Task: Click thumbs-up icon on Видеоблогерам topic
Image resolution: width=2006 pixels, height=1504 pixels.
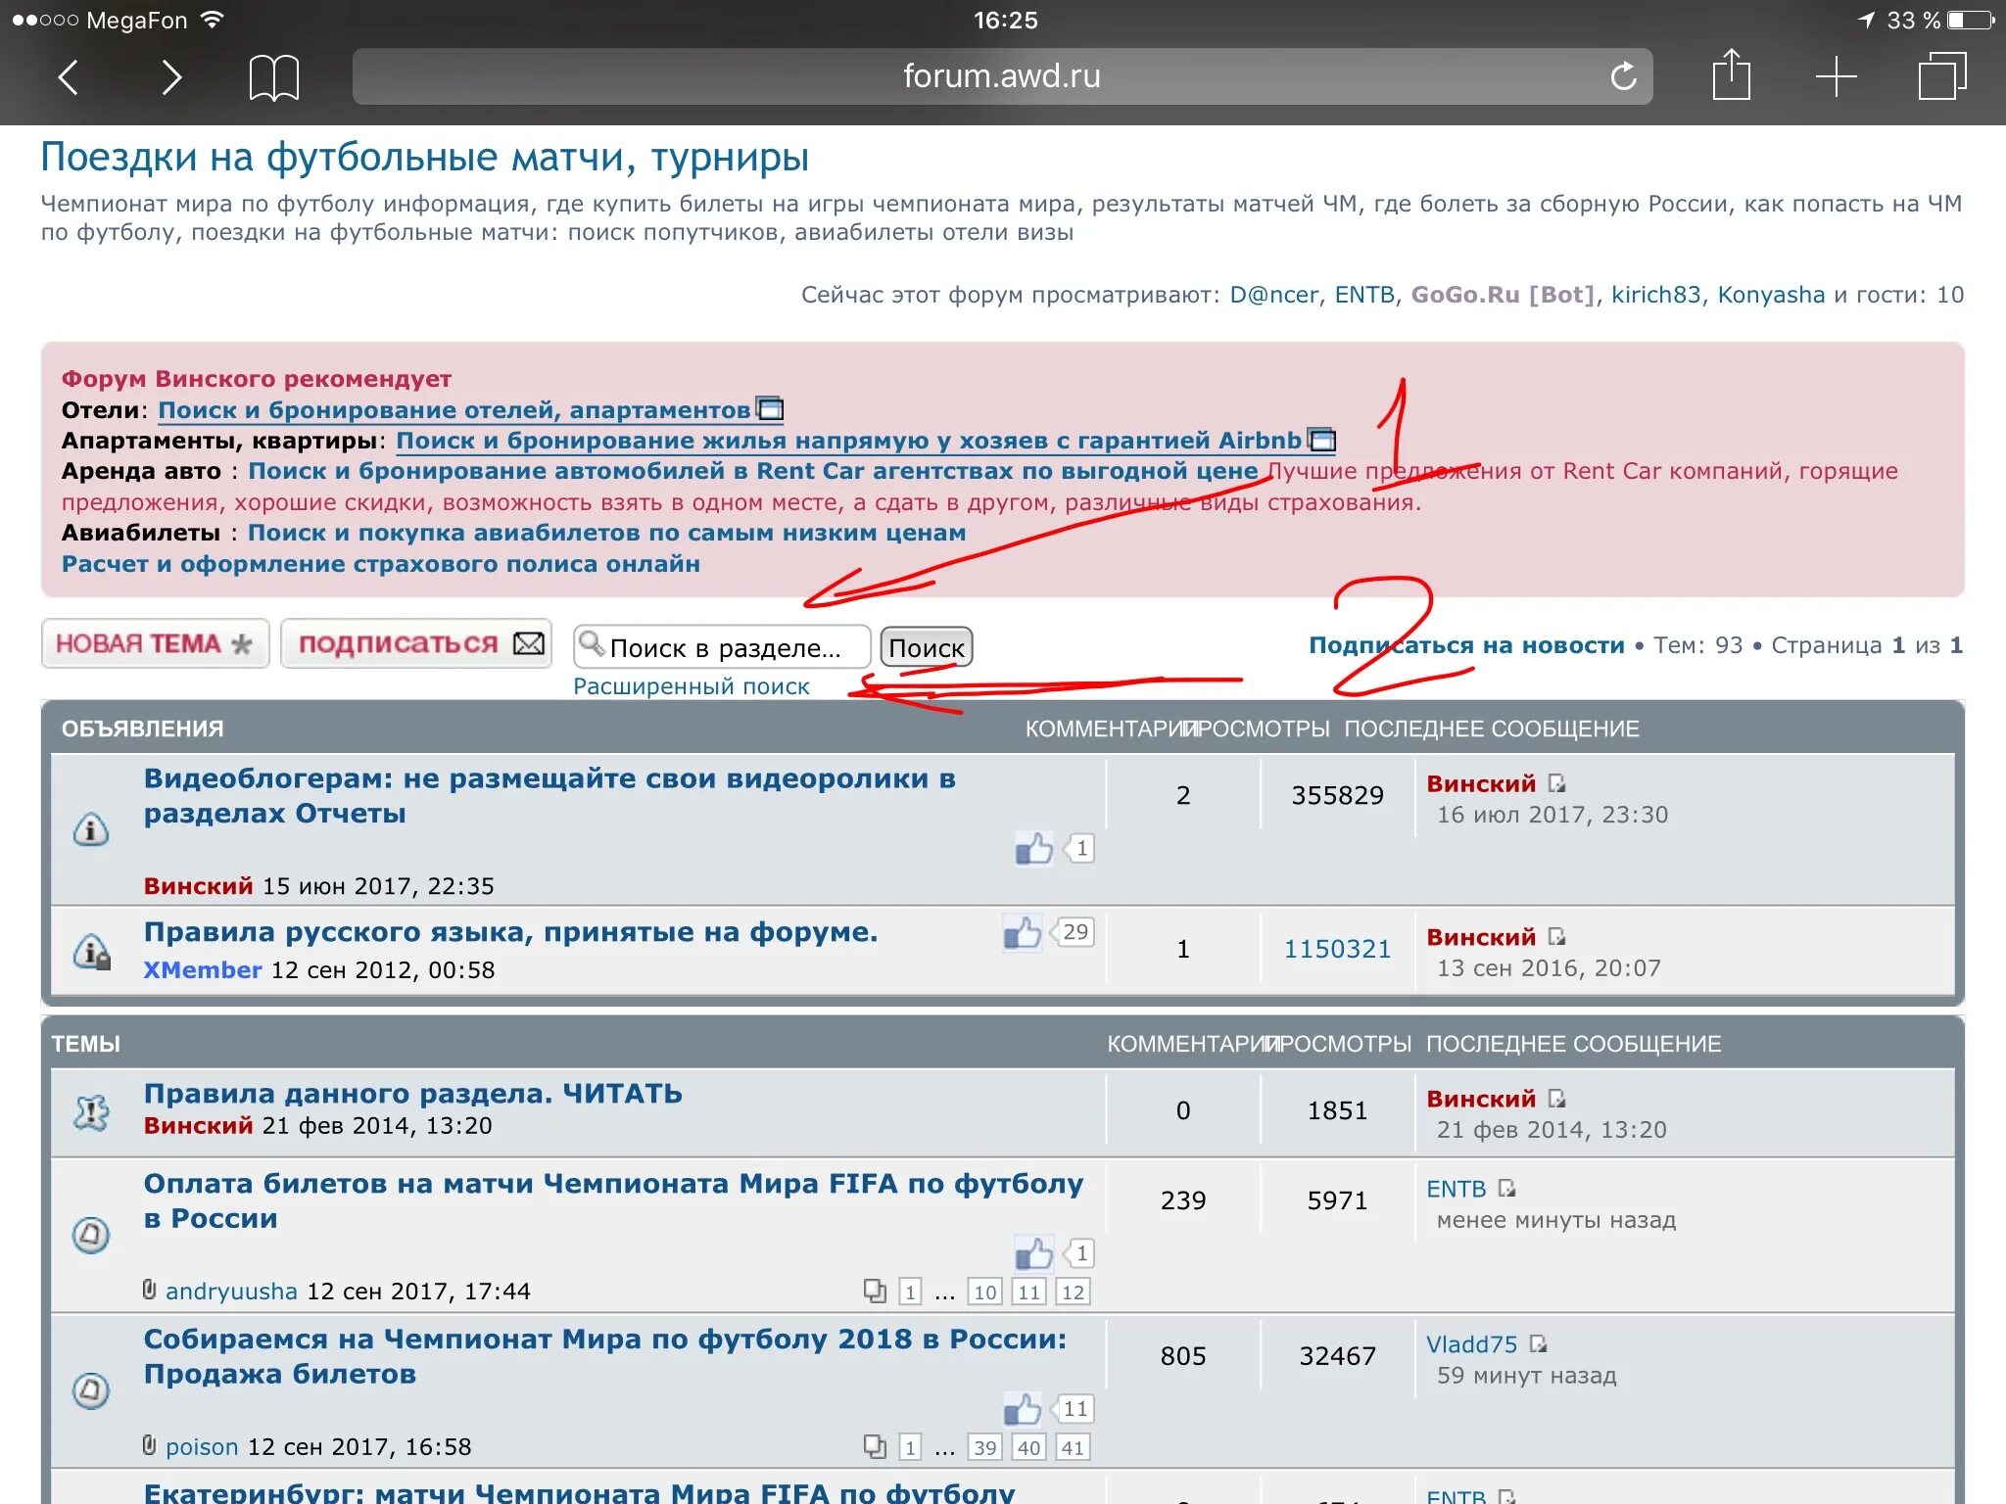Action: click(x=1033, y=848)
